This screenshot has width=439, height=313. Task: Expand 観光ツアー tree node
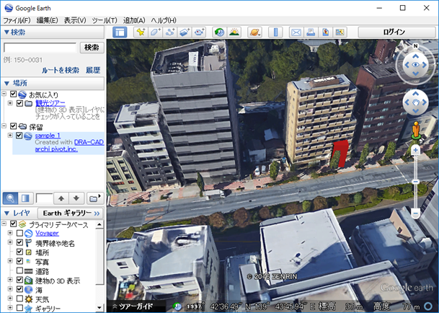[x=10, y=103]
